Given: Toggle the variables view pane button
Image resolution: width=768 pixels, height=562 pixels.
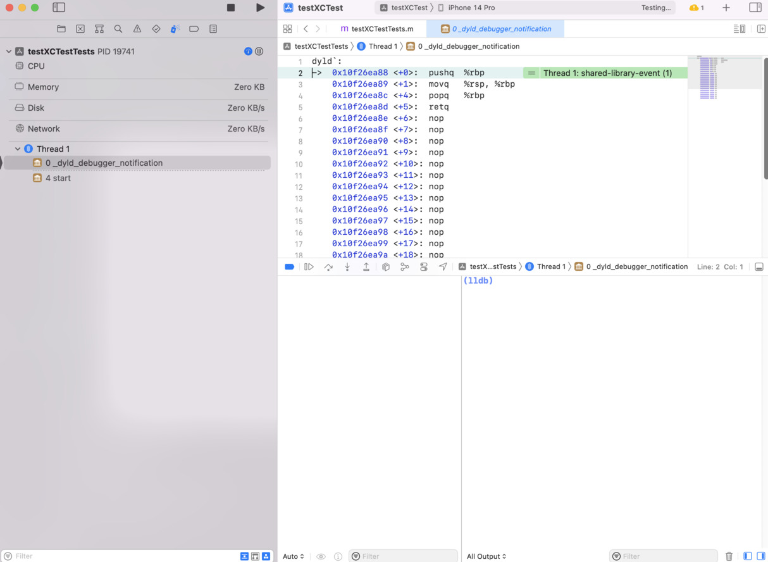Looking at the screenshot, I should pos(747,556).
